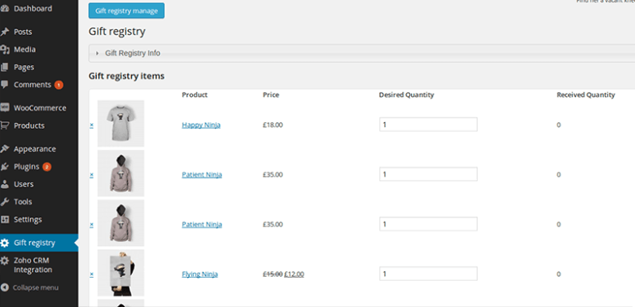Viewport: 635px width, 307px height.
Task: Open the WooCommerce menu
Action: pyautogui.click(x=40, y=107)
